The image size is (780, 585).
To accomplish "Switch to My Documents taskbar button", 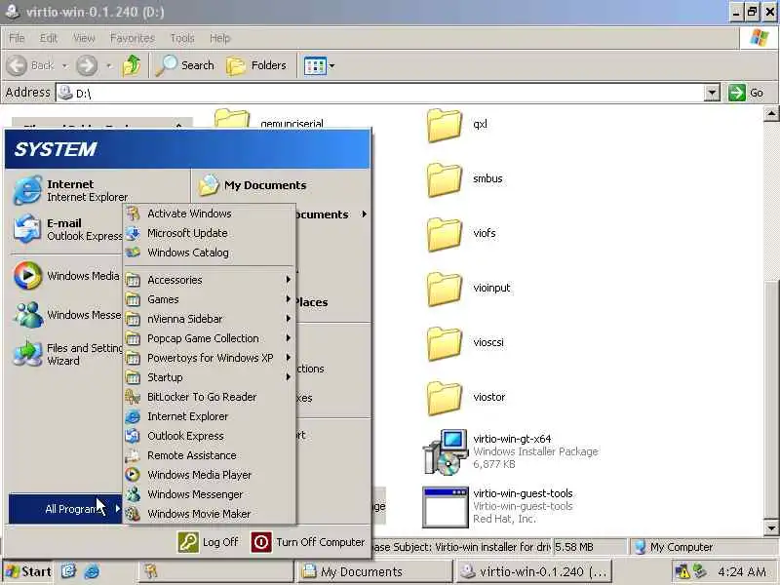I will click(375, 572).
